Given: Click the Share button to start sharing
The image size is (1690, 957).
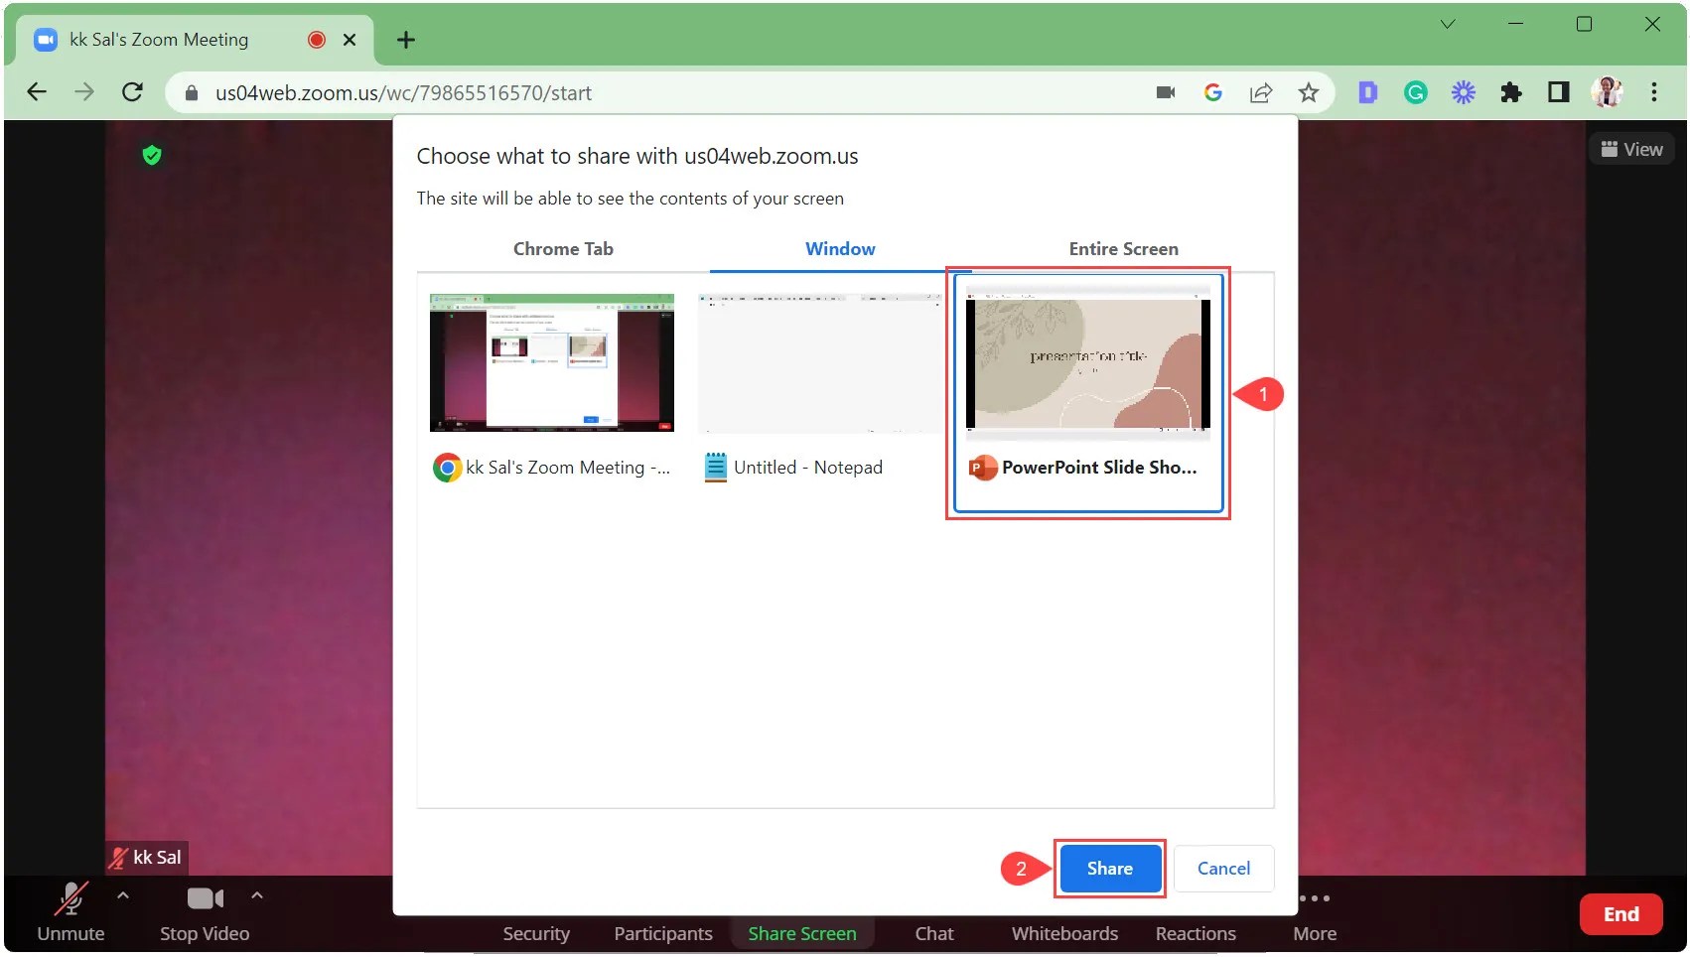Looking at the screenshot, I should pyautogui.click(x=1109, y=868).
